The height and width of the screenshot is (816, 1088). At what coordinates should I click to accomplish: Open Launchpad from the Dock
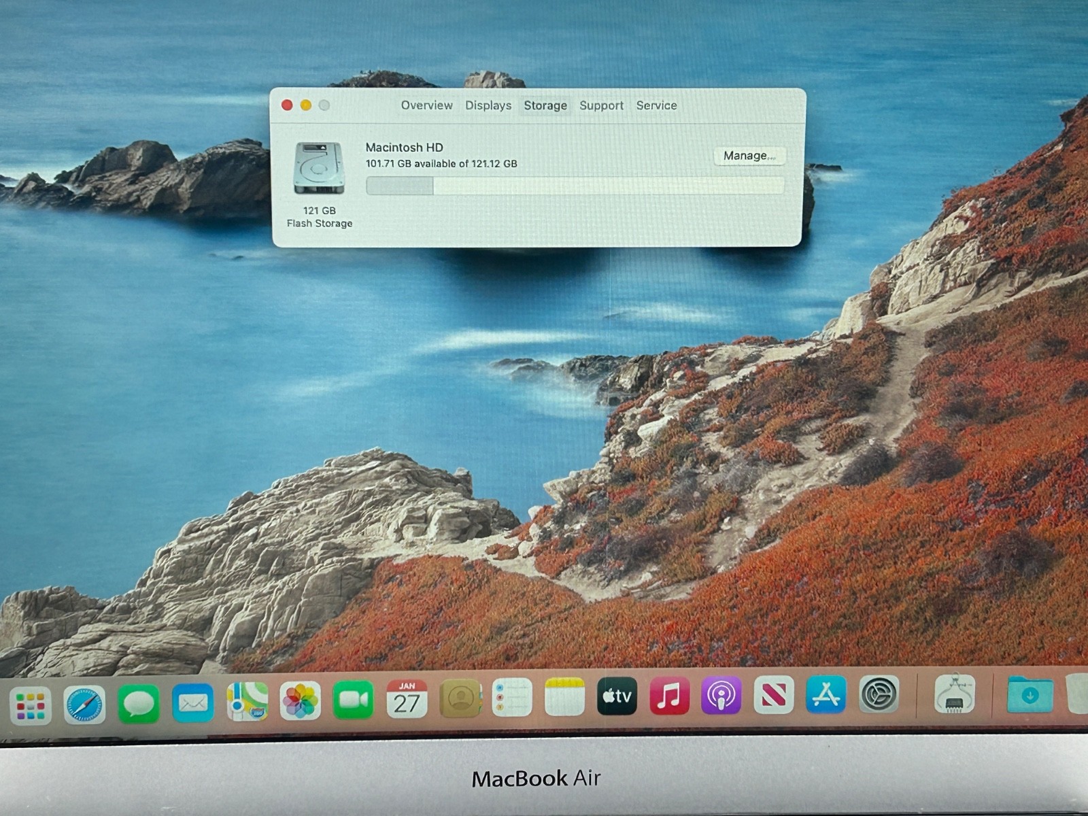pos(31,705)
